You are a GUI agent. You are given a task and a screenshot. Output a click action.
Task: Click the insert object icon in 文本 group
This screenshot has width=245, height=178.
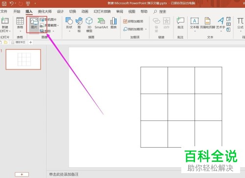click(228, 30)
